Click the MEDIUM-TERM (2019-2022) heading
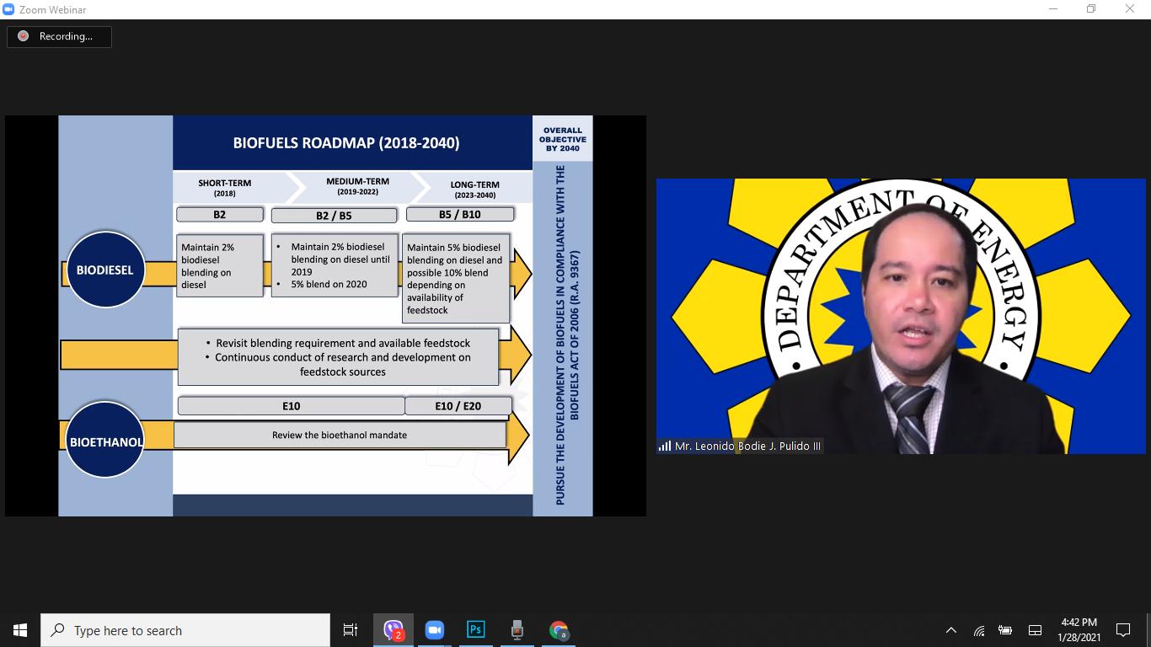Viewport: 1151px width, 647px height. point(358,186)
